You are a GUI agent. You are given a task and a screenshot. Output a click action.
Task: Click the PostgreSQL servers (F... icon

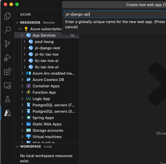pos(29,105)
